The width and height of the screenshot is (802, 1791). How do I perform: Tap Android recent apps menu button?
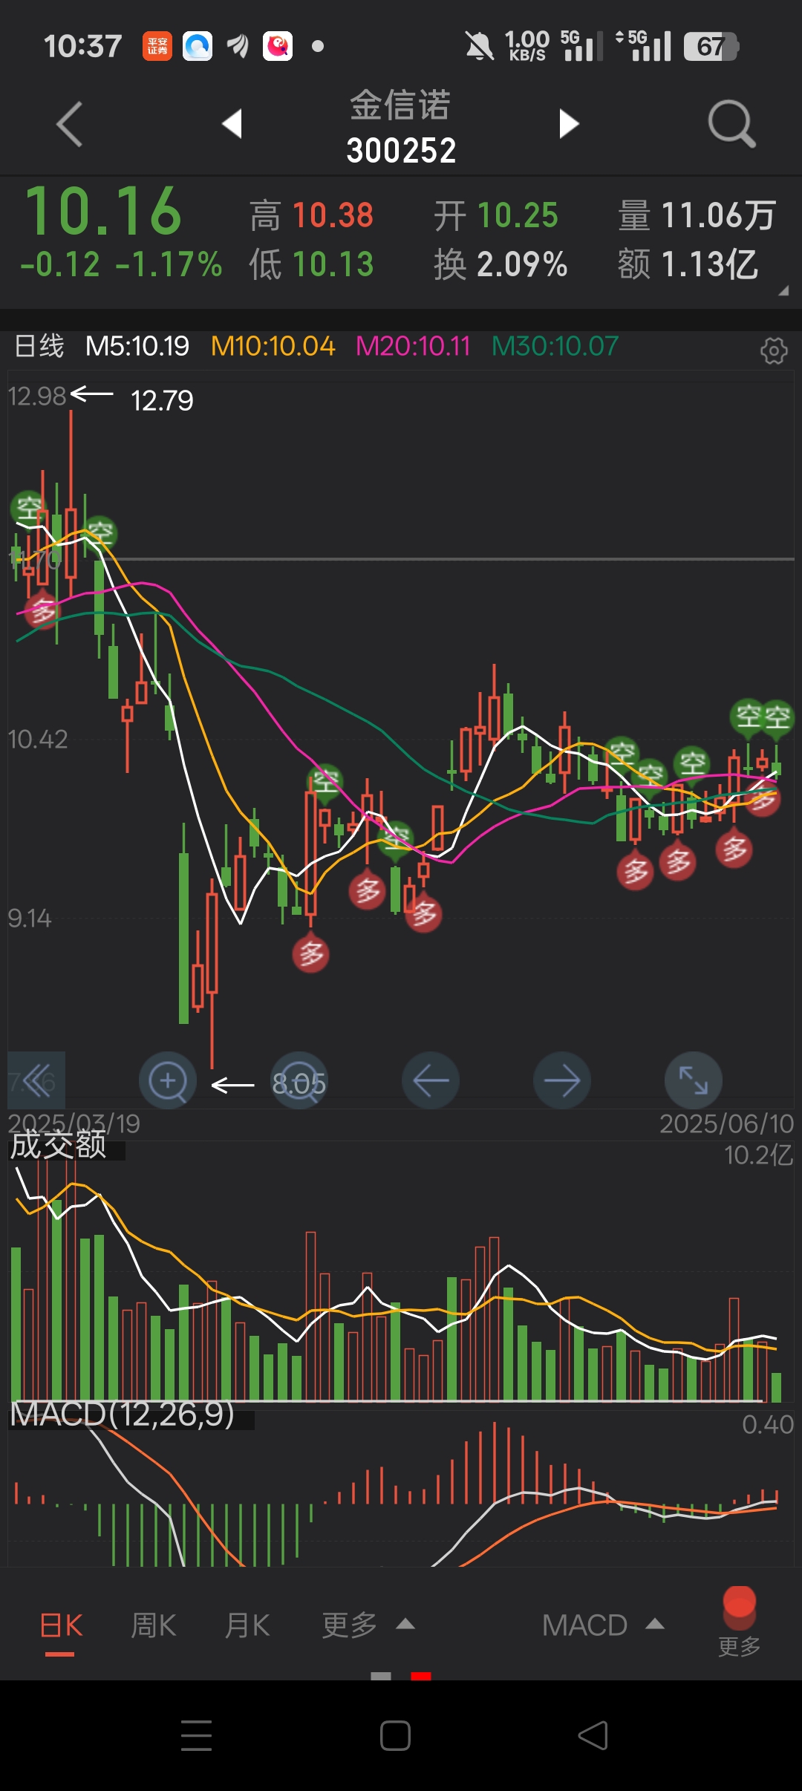tap(197, 1735)
